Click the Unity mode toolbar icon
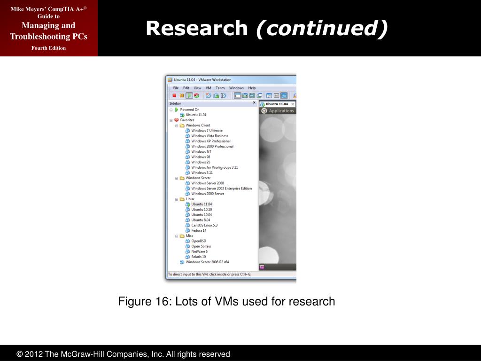 [x=259, y=96]
